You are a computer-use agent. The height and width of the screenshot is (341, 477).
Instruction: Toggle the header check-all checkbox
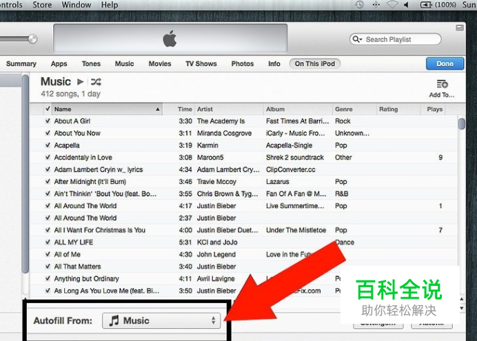pyautogui.click(x=48, y=109)
